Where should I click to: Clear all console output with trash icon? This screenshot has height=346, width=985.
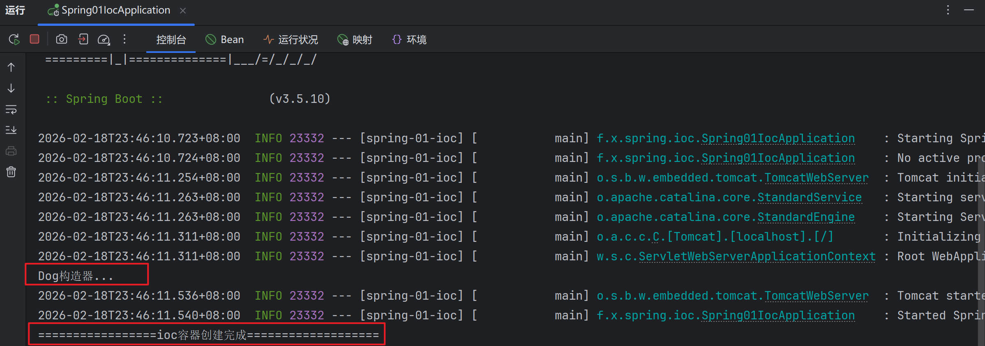pyautogui.click(x=11, y=172)
